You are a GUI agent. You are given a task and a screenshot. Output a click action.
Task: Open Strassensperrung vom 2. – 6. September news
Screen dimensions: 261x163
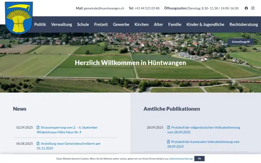pos(67,130)
